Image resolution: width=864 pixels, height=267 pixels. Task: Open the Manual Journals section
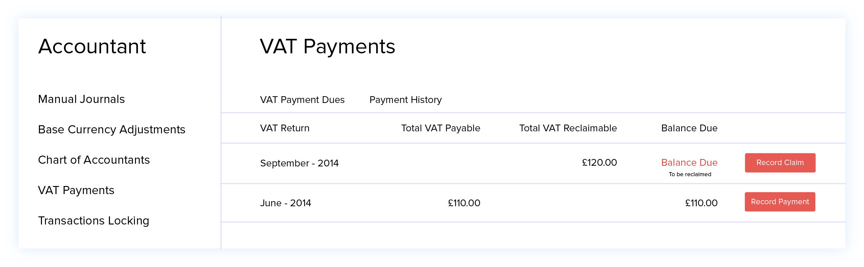[x=81, y=99]
